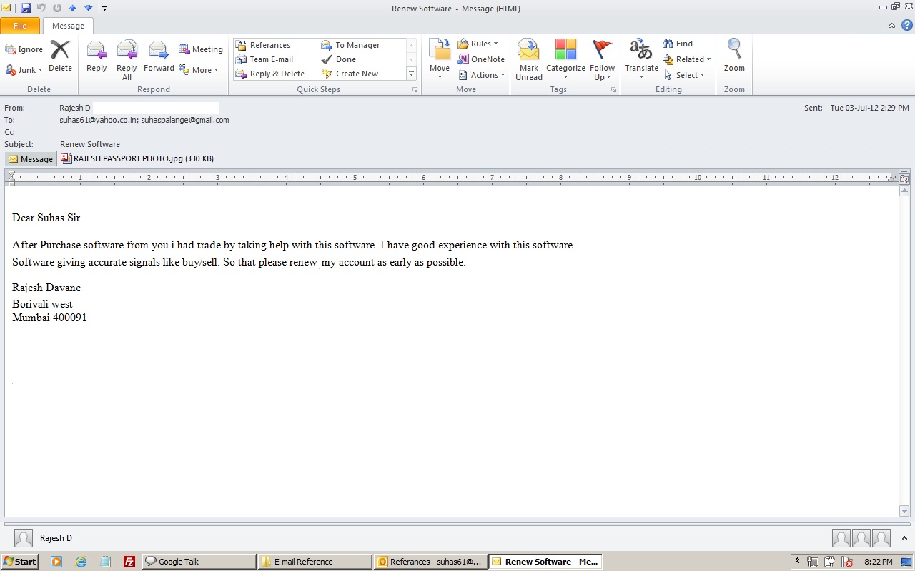Screen dimensions: 915x571
Task: Click scroll up arrow of message body
Action: [x=904, y=191]
